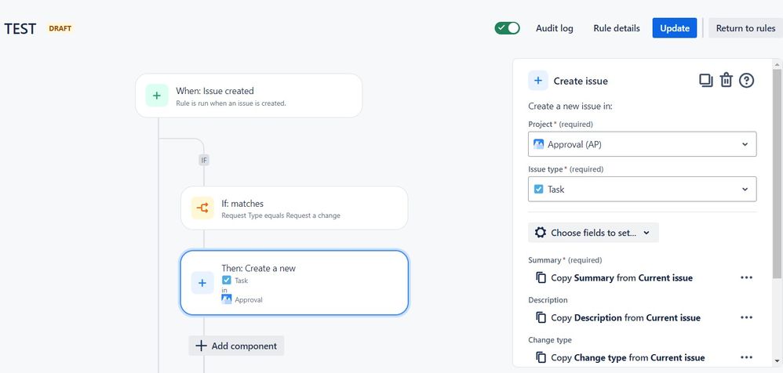Select the When: Issue created trigger card
Image resolution: width=783 pixels, height=373 pixels.
249,96
